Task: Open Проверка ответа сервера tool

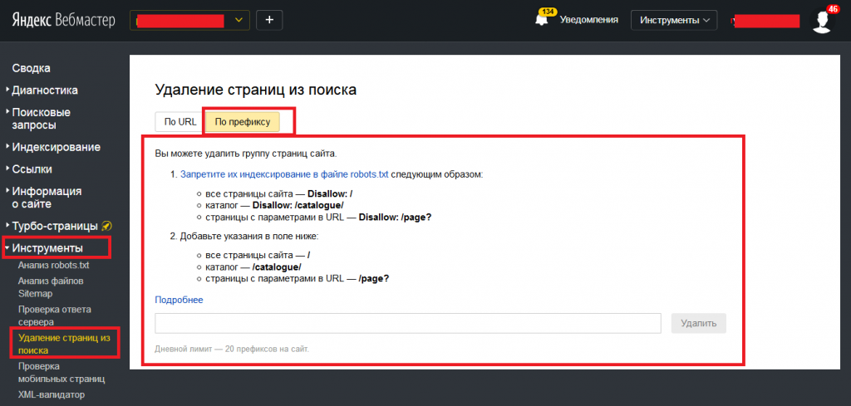Action: (x=54, y=316)
